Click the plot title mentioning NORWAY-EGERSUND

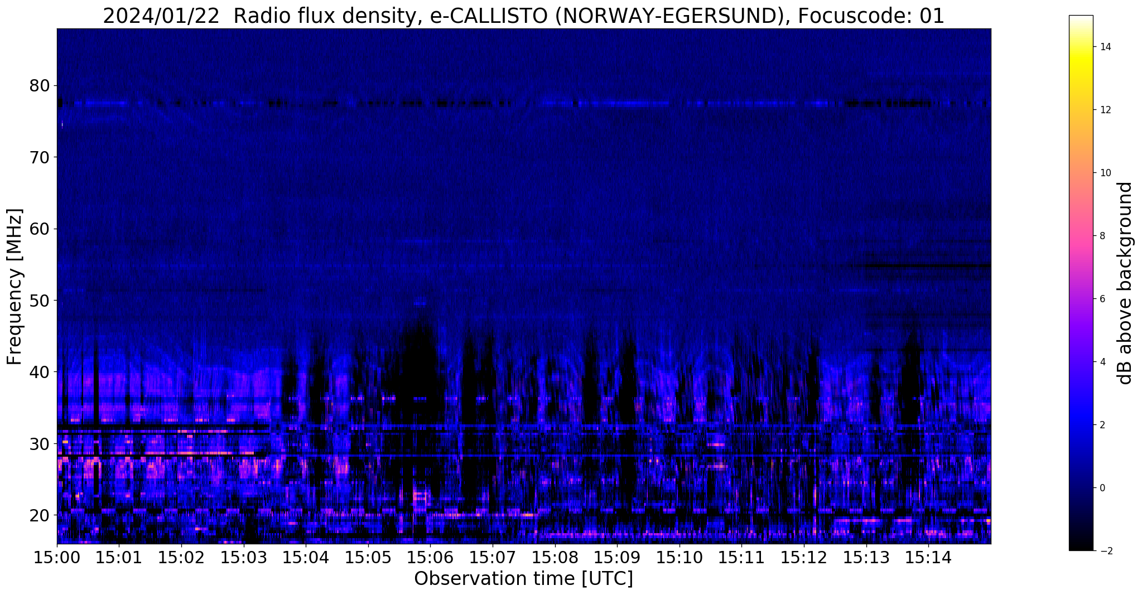(523, 16)
